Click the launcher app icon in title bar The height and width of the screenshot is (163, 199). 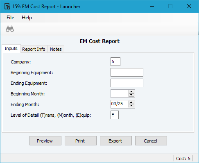[7, 6]
